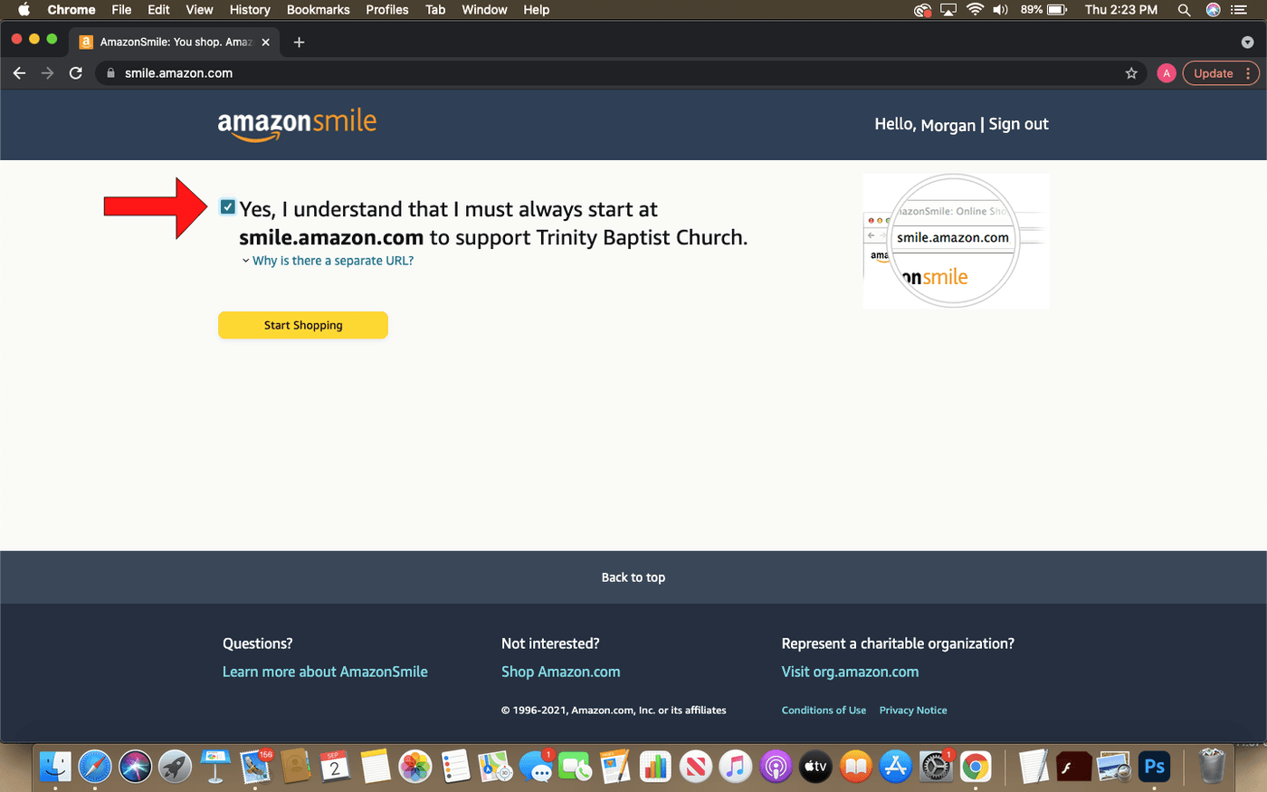Open the Edit menu
Viewport: 1267px width, 792px height.
[158, 10]
